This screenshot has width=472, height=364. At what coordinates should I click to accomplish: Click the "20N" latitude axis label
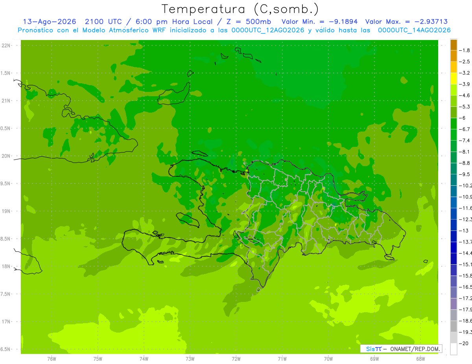point(6,156)
